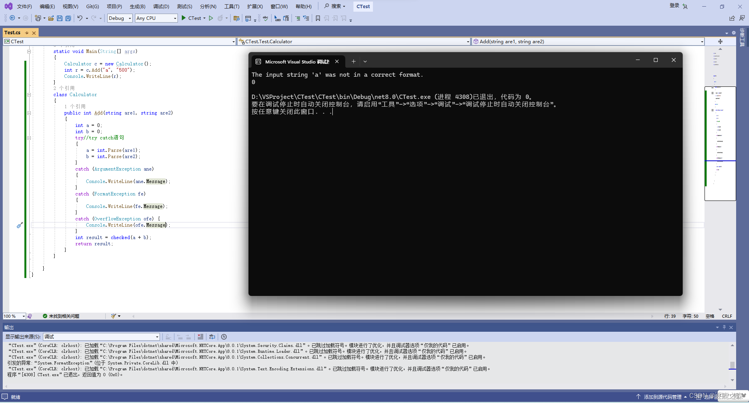Click the Clear All icon in the output panel
Viewport: 749px width, 403px height.
pyautogui.click(x=201, y=337)
